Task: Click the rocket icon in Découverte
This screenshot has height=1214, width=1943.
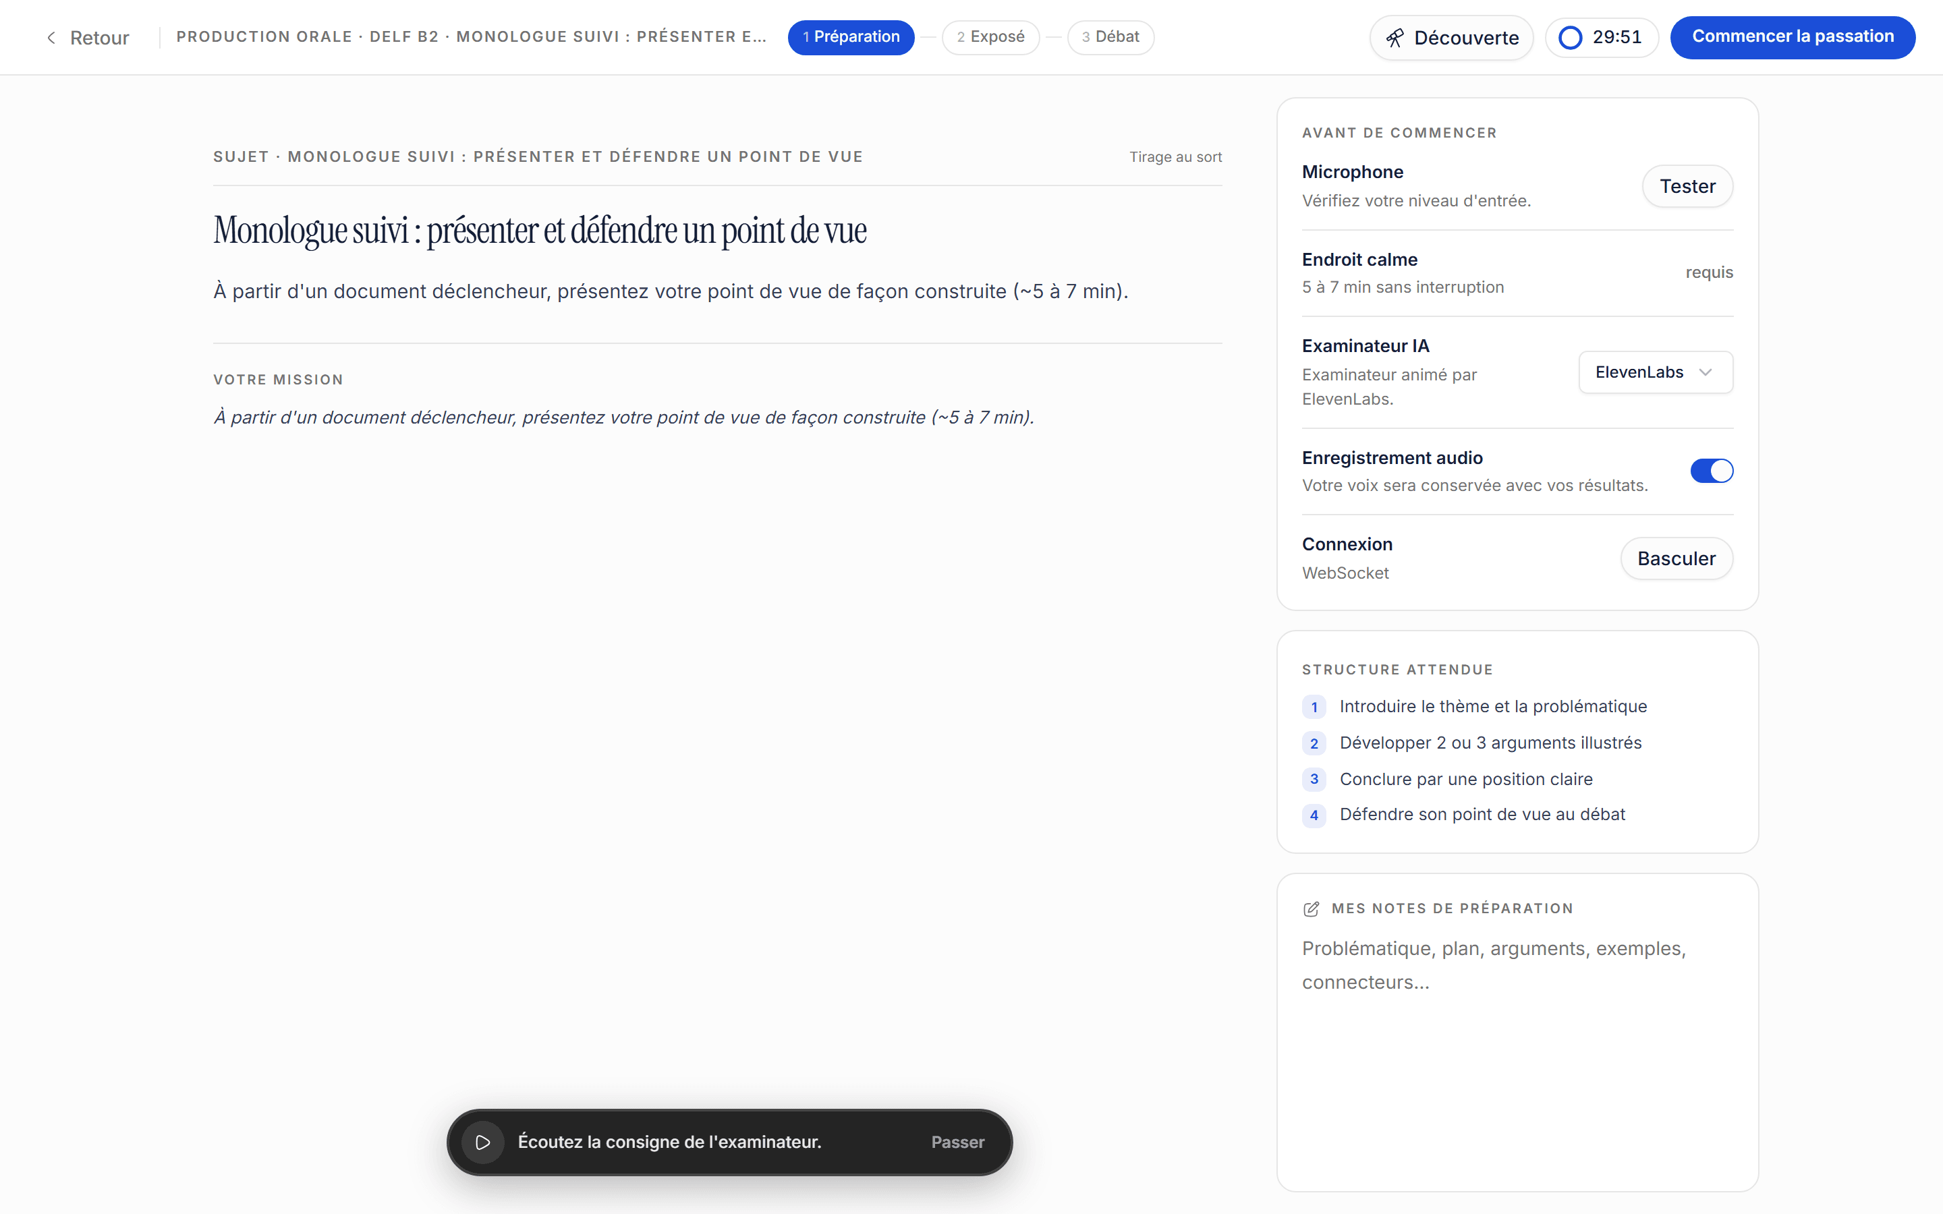Action: point(1395,38)
